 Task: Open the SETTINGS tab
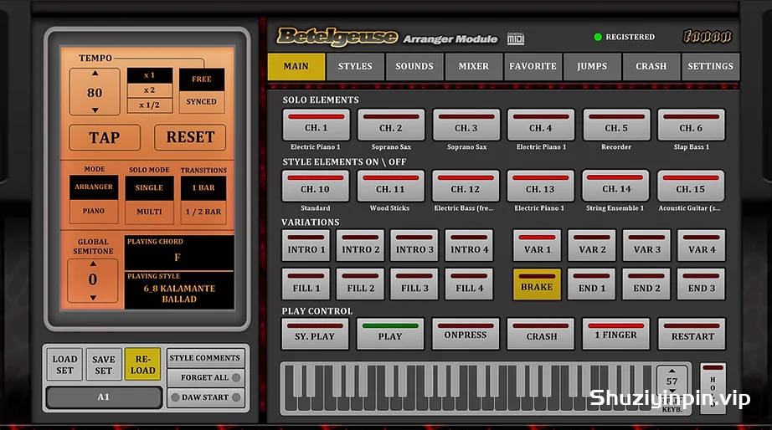(x=710, y=66)
